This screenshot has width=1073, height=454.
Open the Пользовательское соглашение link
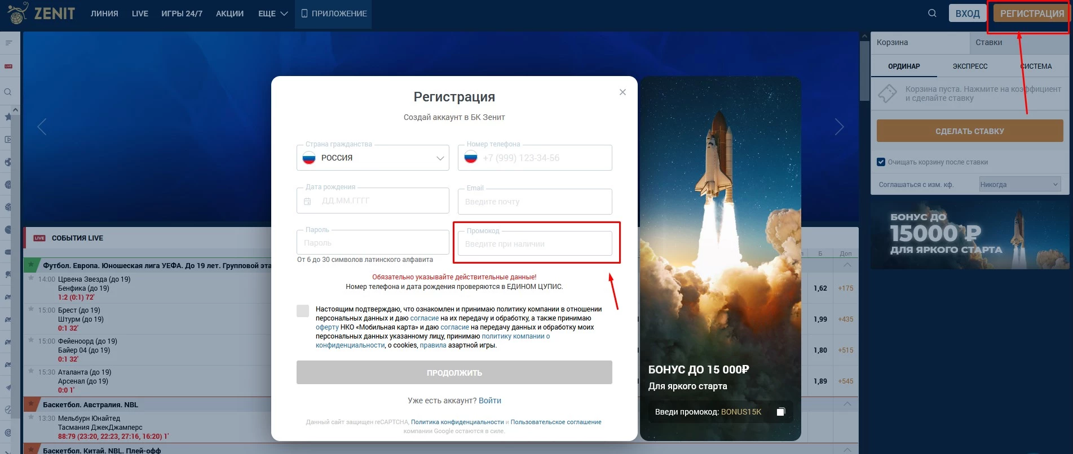pyautogui.click(x=556, y=422)
